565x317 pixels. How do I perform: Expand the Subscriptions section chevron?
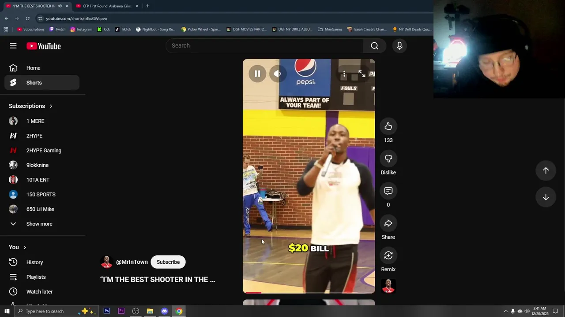click(51, 106)
